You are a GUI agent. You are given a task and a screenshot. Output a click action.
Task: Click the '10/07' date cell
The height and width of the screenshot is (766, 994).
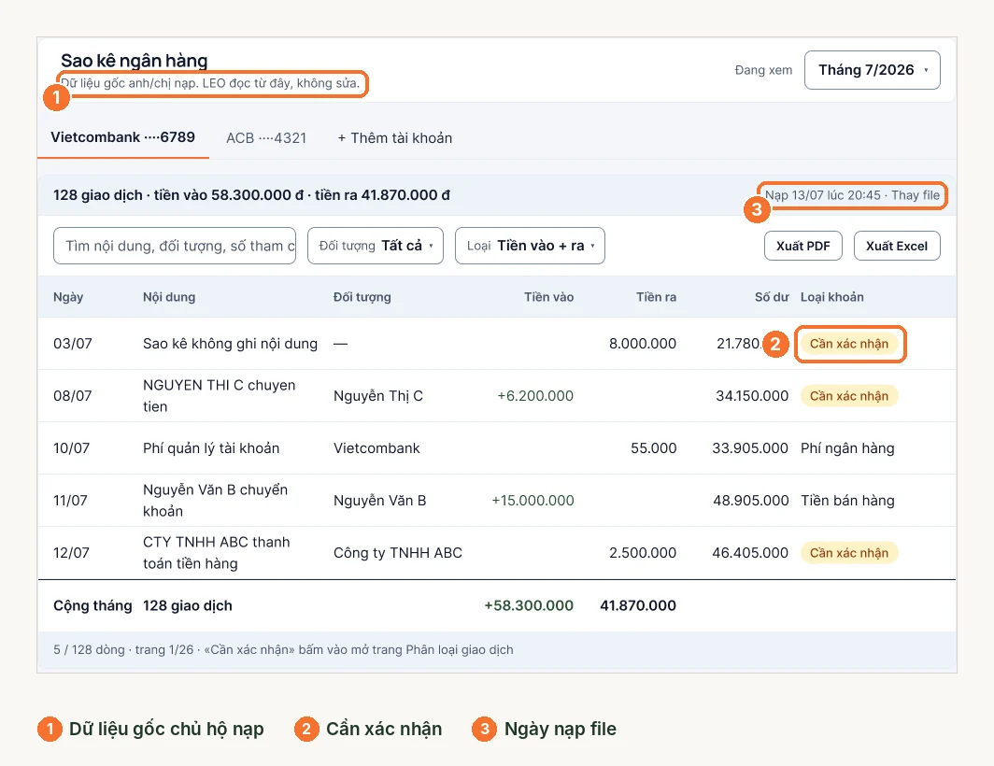pyautogui.click(x=71, y=448)
